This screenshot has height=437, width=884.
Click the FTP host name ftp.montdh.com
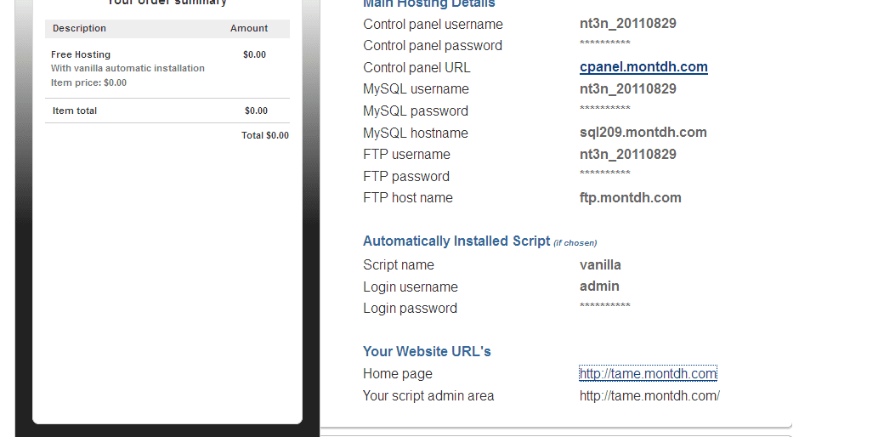[630, 198]
